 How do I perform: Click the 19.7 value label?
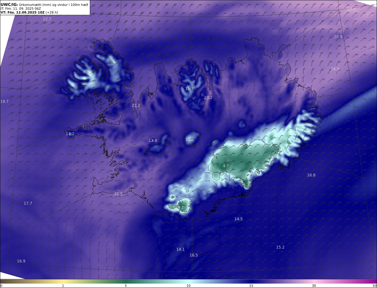(4, 102)
